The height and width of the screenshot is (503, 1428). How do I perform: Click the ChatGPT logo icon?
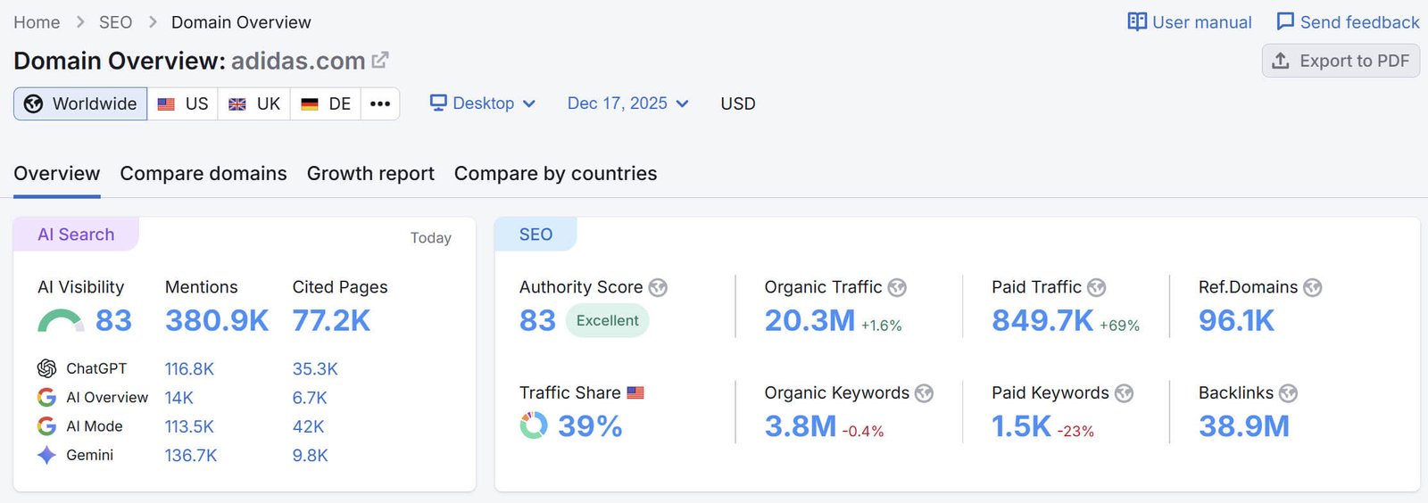coord(46,368)
